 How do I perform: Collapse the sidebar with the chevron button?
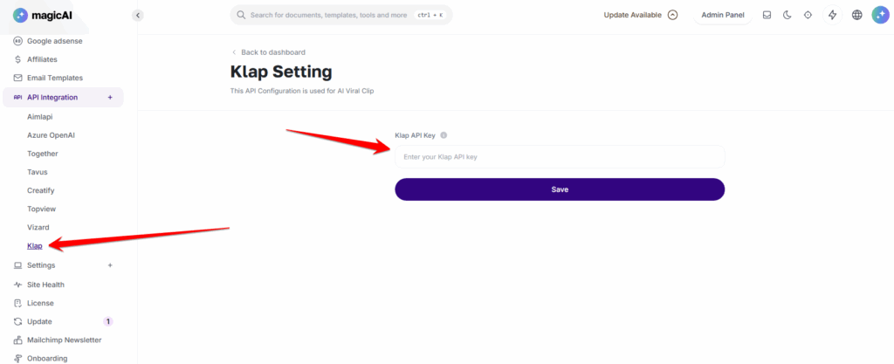(x=137, y=16)
